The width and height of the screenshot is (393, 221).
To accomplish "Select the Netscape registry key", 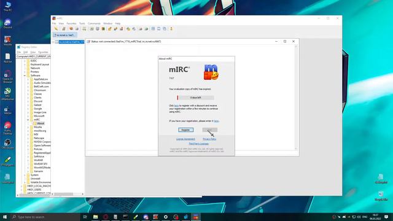I will [x=39, y=138].
